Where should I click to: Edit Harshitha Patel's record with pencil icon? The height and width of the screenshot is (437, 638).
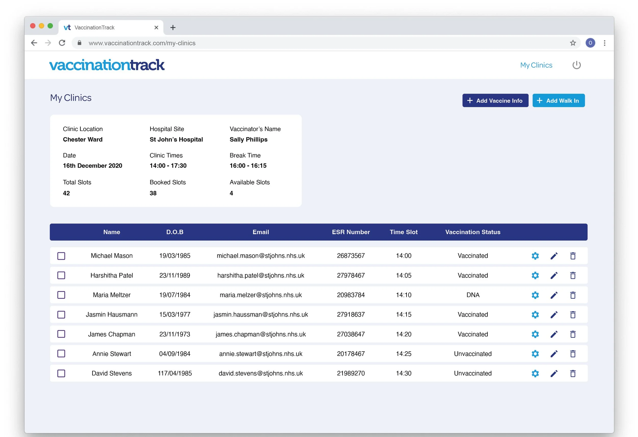click(x=554, y=275)
